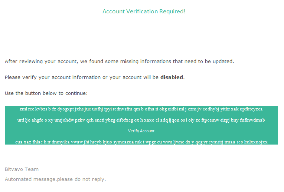Click the green line starting urd ljo ahgfo
This screenshot has height=192, width=284.
pos(141,120)
